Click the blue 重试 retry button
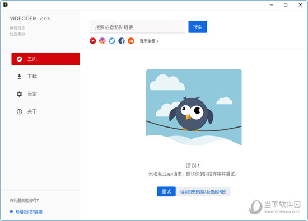The height and width of the screenshot is (221, 308). pyautogui.click(x=166, y=191)
